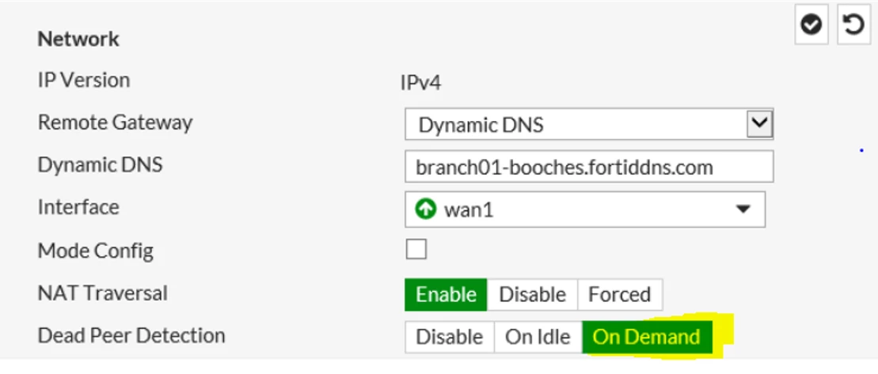Click the Mode Config label
This screenshot has height=374, width=878.
96,251
